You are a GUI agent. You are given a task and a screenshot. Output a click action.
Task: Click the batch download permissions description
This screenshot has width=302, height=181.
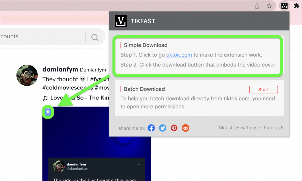198,103
